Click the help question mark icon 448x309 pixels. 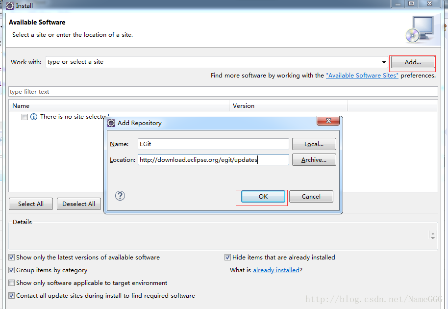(x=120, y=196)
